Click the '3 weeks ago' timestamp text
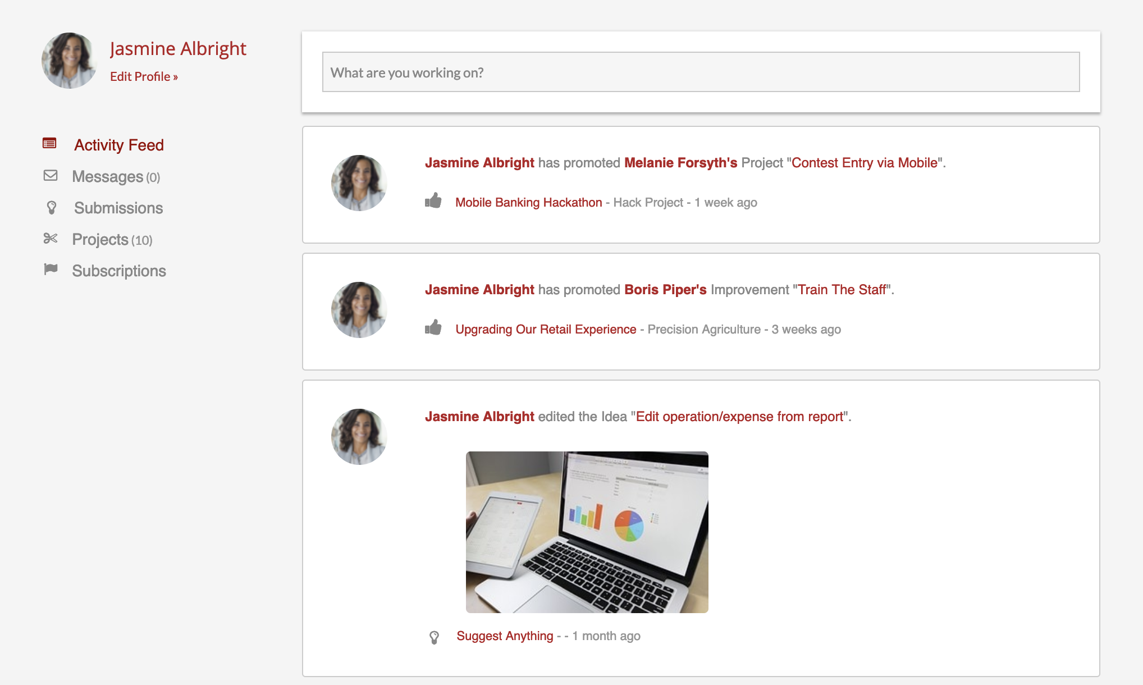 806,330
